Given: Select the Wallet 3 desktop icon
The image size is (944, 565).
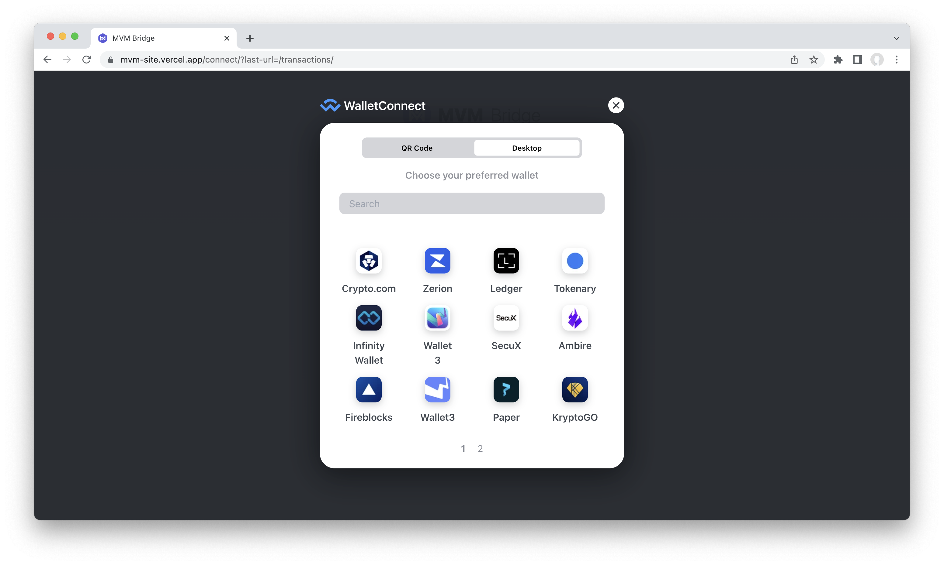Looking at the screenshot, I should pyautogui.click(x=437, y=317).
